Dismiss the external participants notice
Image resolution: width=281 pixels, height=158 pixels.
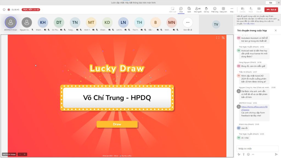278,20
